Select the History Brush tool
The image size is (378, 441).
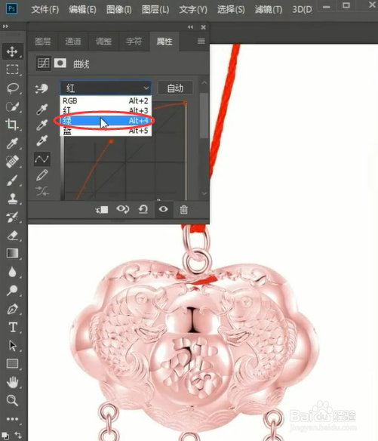(12, 217)
